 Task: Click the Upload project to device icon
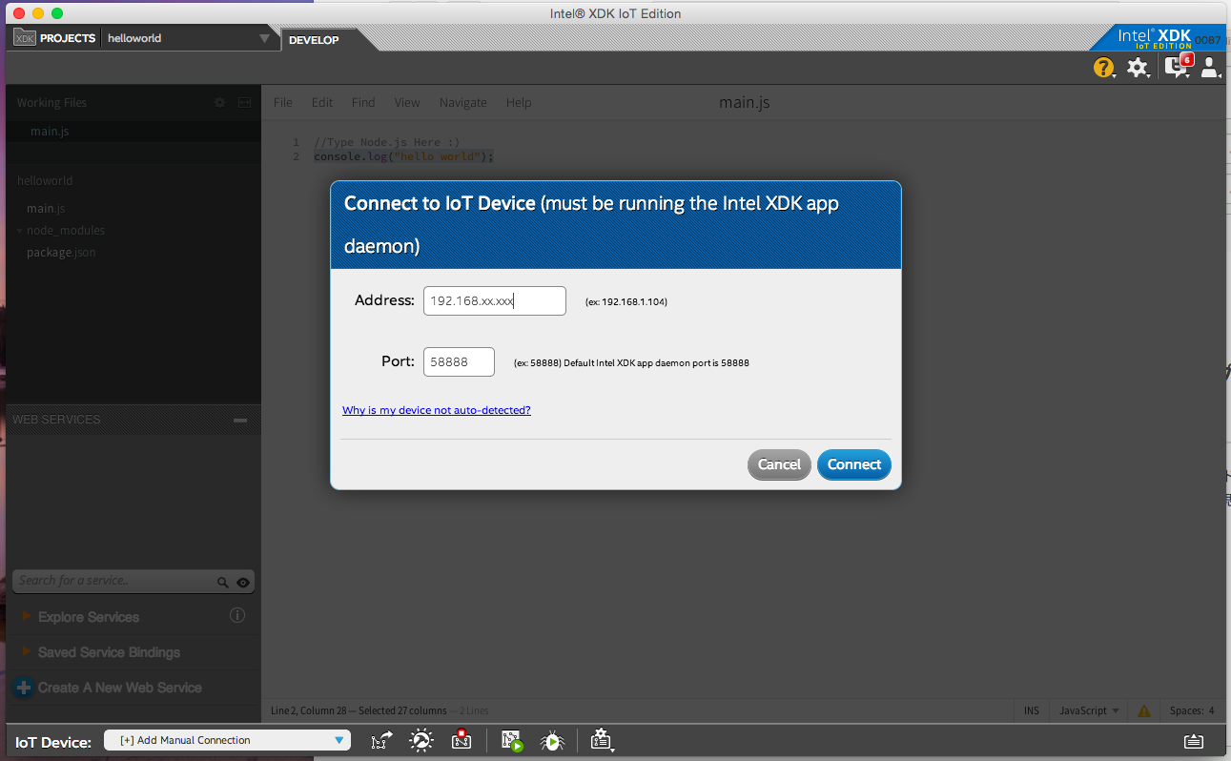380,739
